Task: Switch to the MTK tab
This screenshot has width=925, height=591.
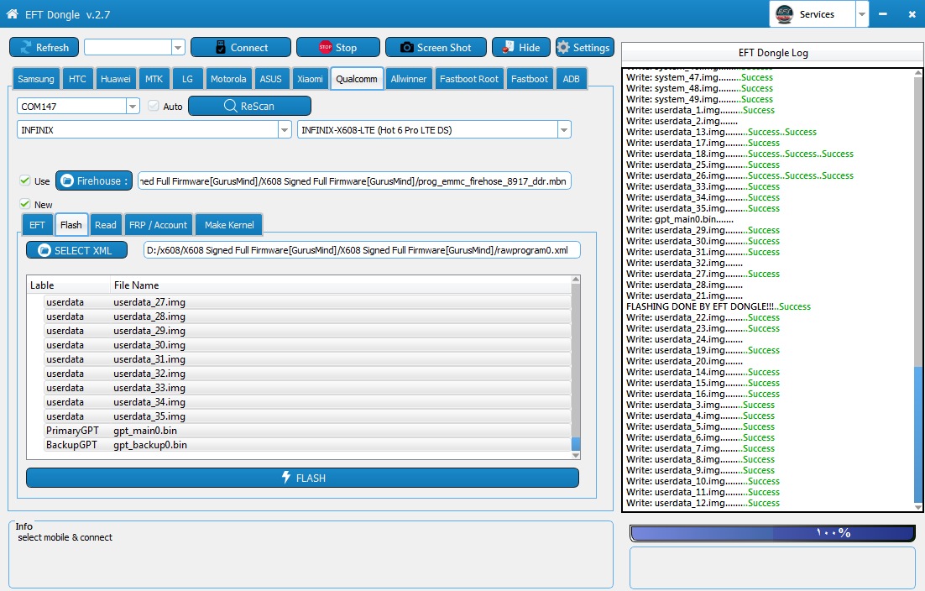Action: click(154, 78)
